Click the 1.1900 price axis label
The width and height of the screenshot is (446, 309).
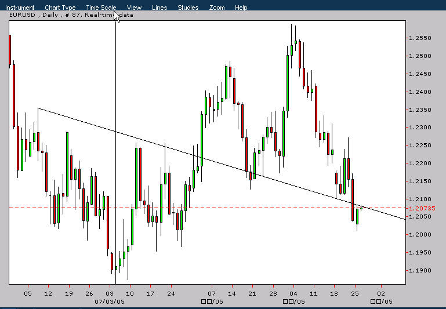[x=420, y=270]
